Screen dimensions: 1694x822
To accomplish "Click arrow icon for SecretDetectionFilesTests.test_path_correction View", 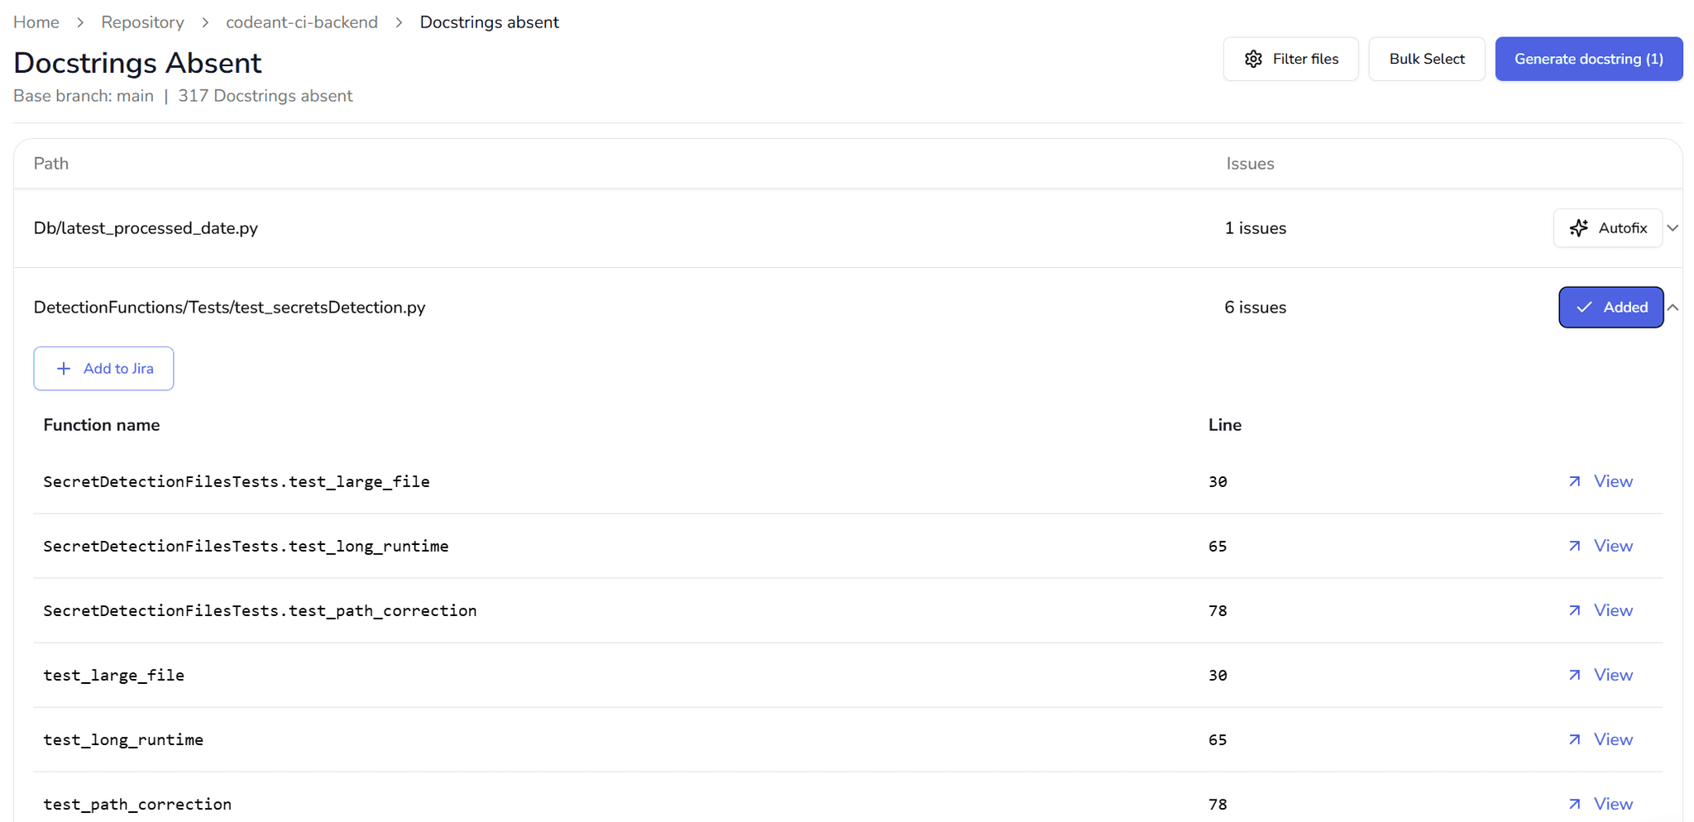I will (x=1575, y=610).
